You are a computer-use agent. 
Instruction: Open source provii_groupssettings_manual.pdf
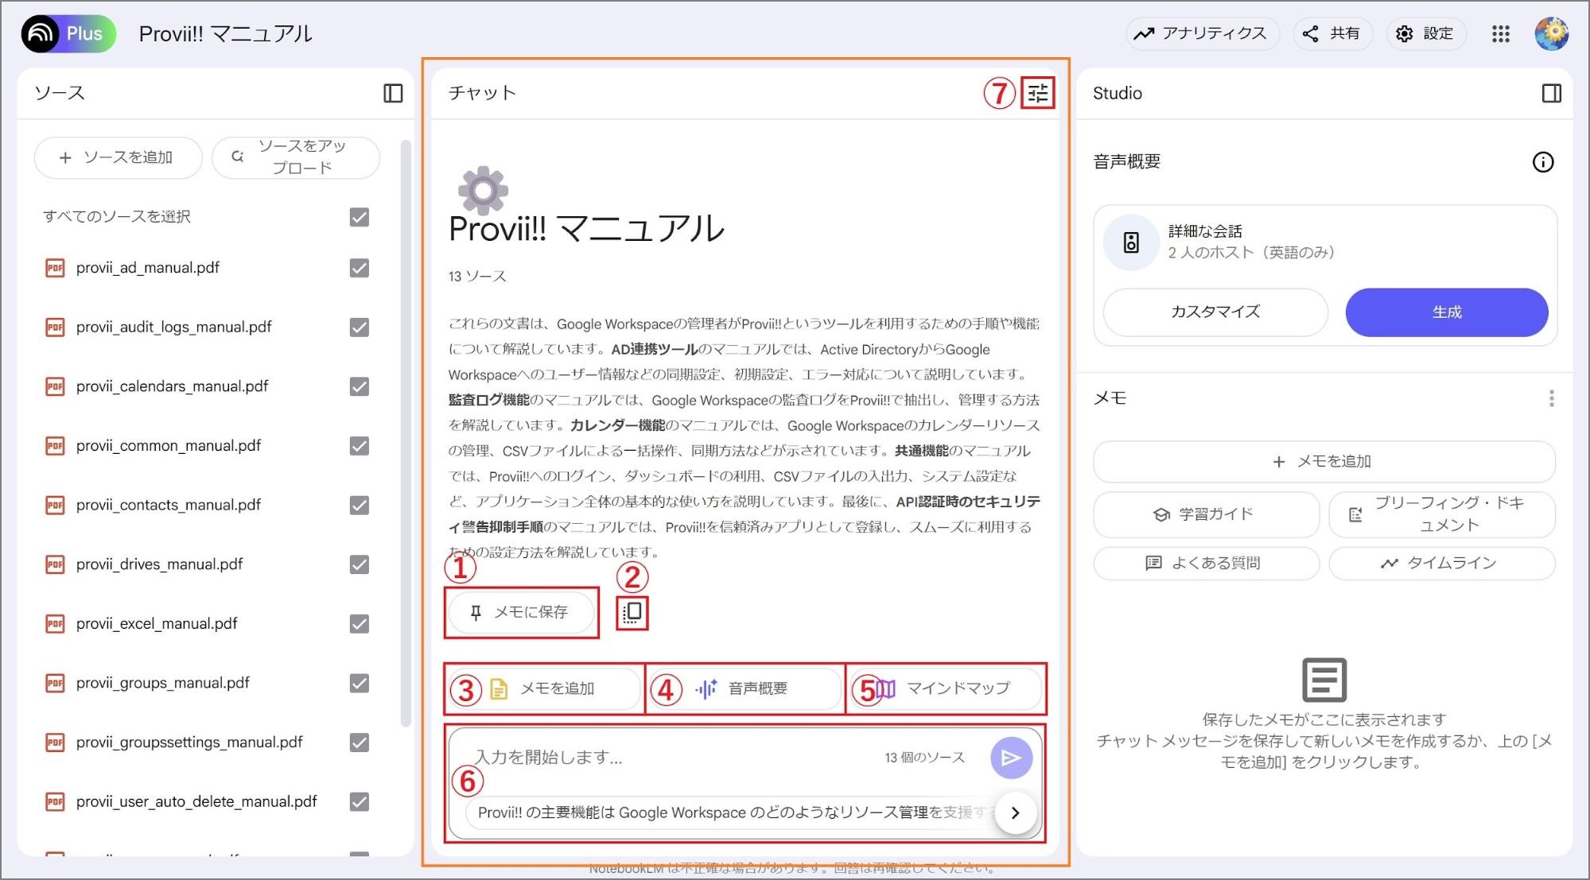point(189,742)
